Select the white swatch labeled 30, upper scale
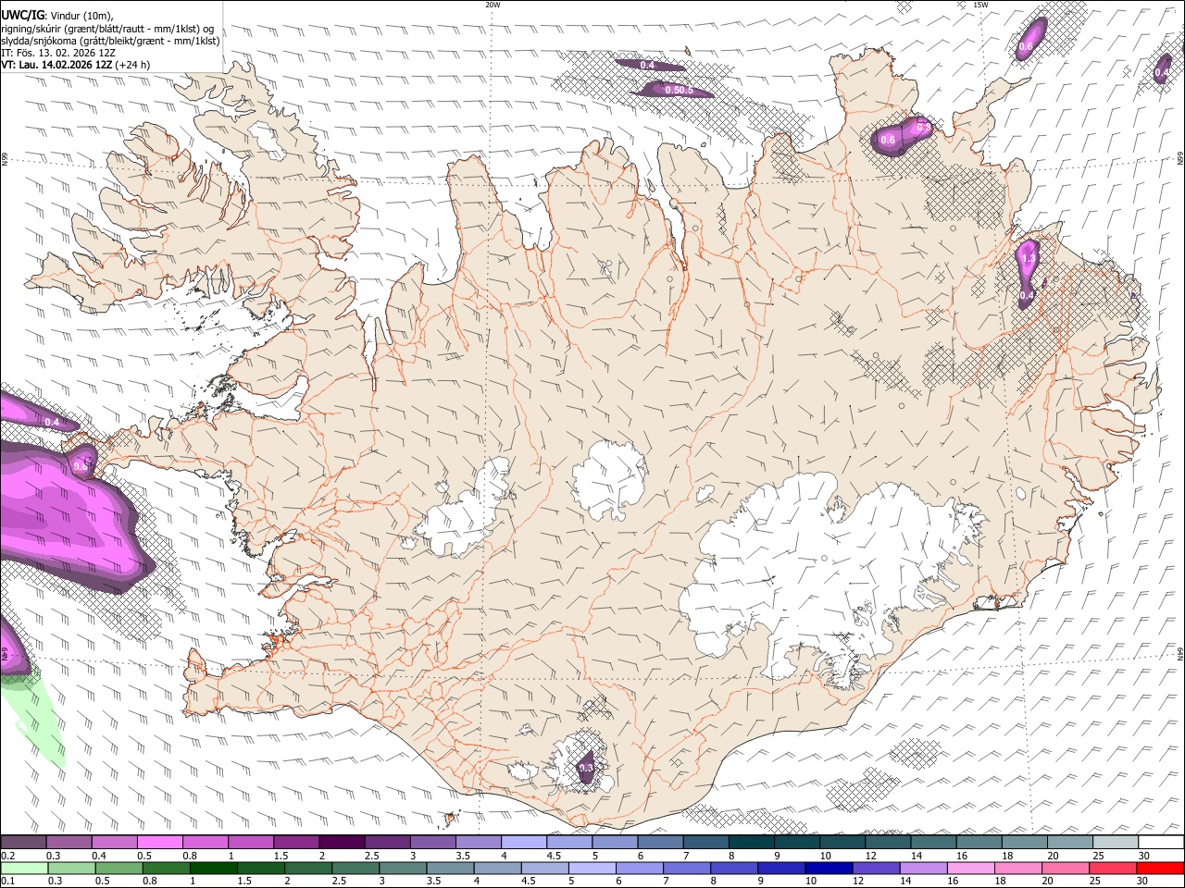Screen dimensions: 1185x888 (1161, 843)
